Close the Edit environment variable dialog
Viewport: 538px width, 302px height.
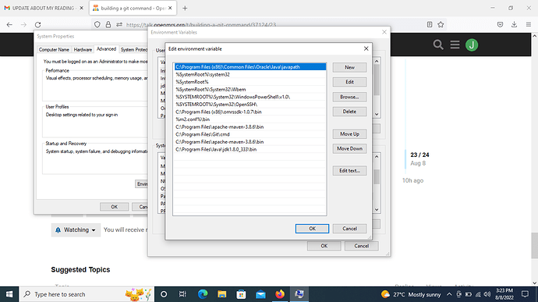[366, 49]
